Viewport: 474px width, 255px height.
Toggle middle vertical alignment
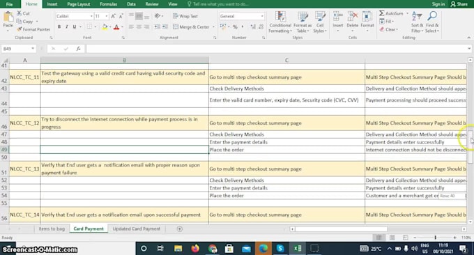coord(139,16)
